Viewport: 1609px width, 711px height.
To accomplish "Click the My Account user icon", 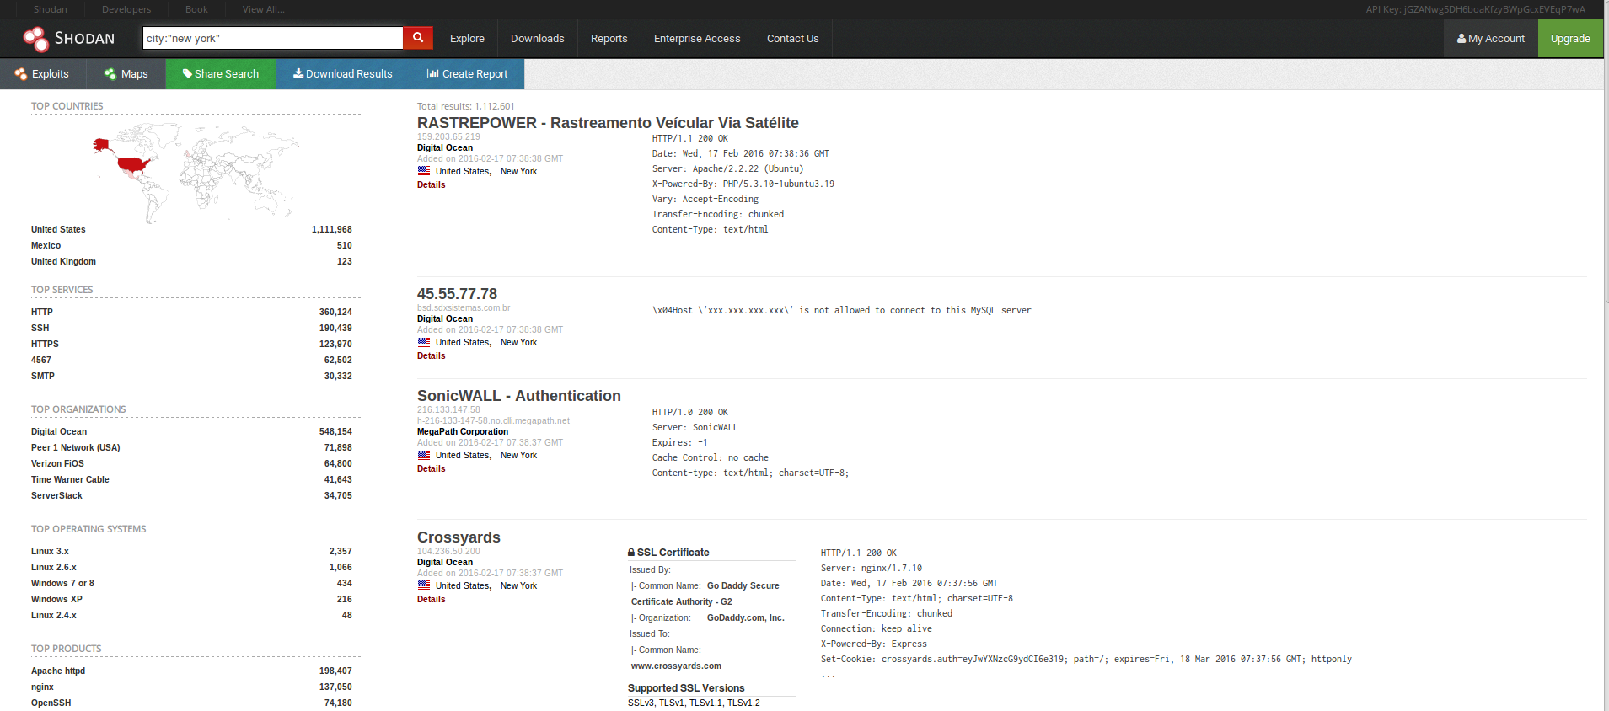I will tap(1462, 39).
